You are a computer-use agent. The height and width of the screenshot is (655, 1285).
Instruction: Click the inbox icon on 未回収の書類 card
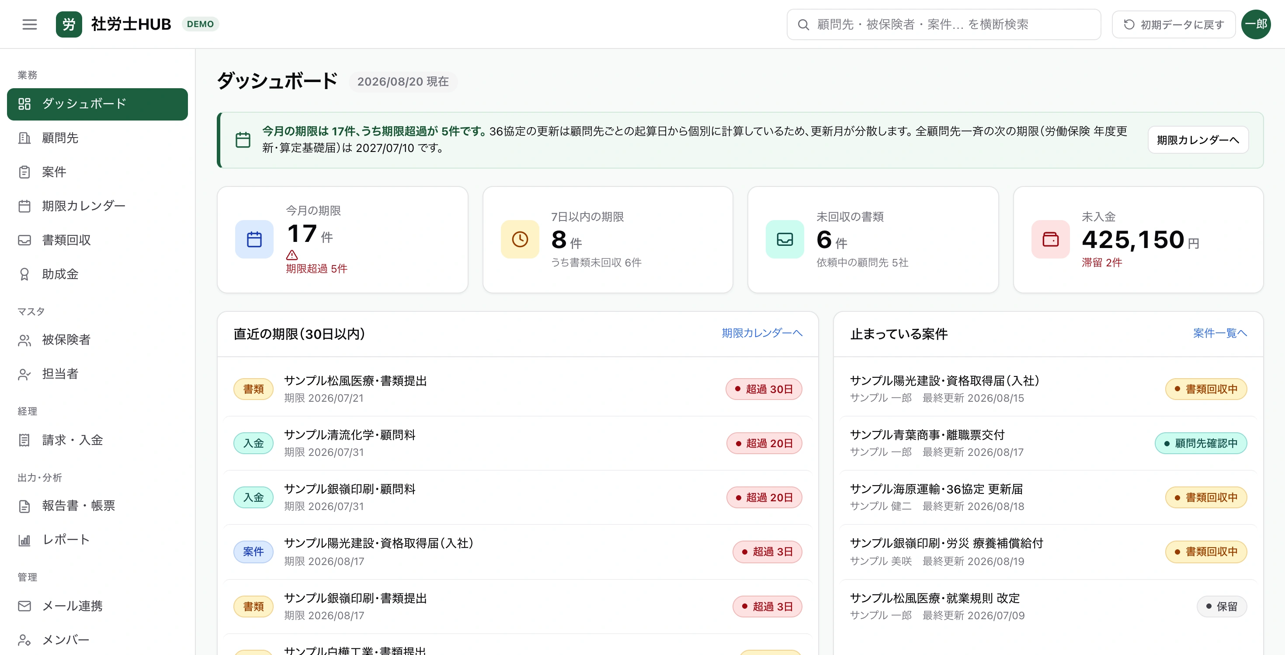pyautogui.click(x=785, y=239)
